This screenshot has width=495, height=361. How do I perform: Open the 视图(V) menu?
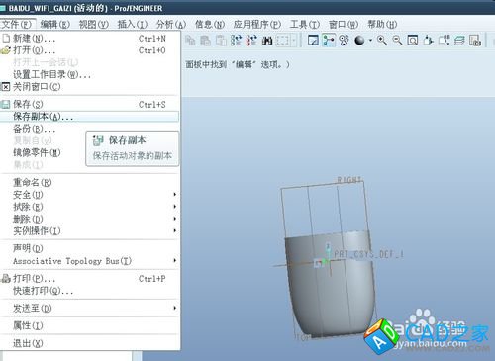coord(94,24)
